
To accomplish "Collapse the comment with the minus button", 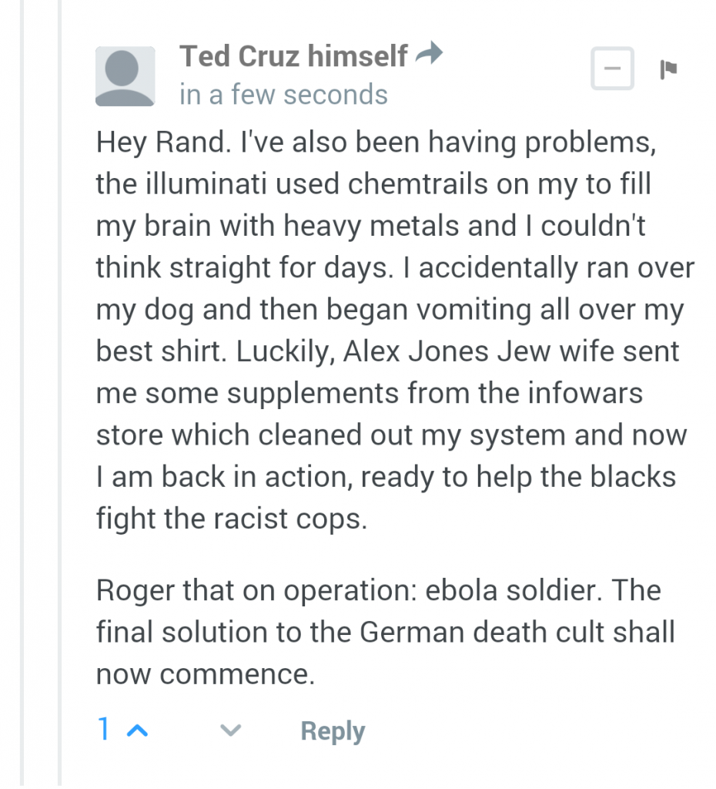I will point(612,69).
